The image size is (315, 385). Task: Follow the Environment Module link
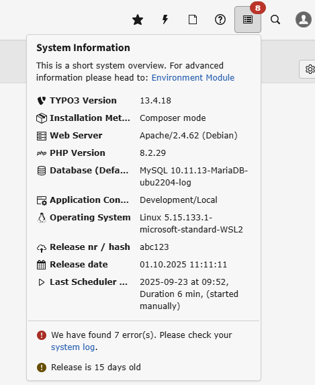pos(193,77)
